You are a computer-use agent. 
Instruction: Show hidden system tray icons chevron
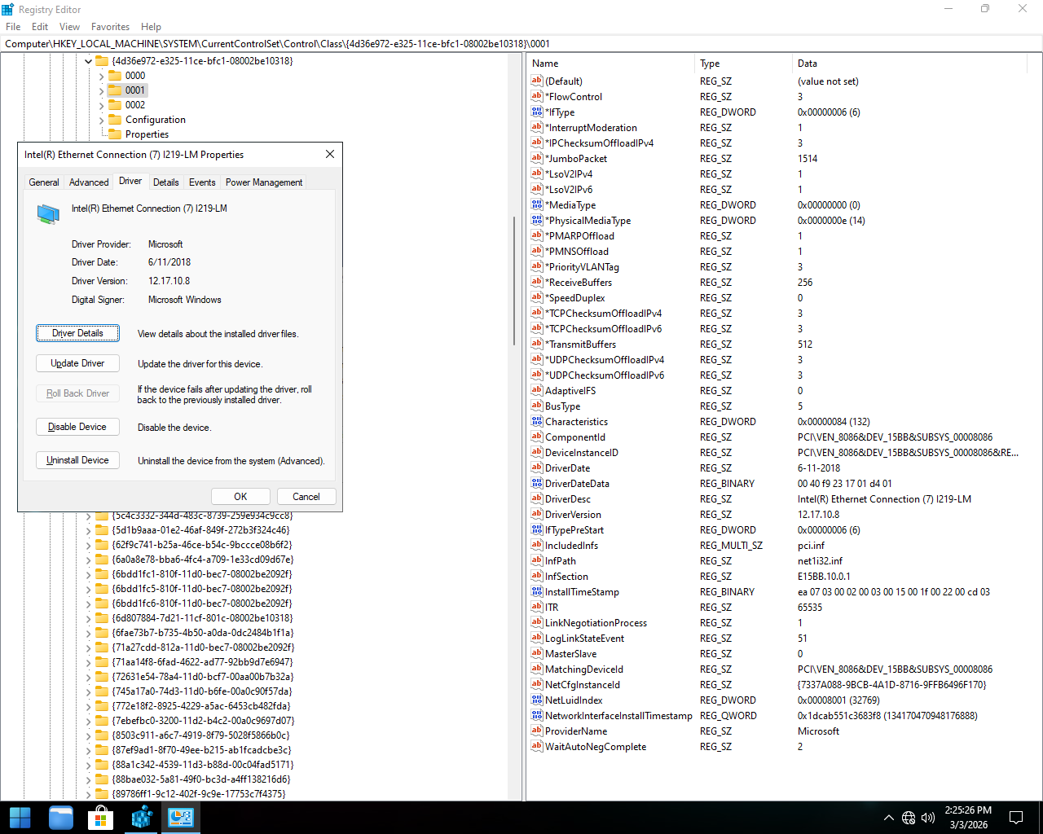pyautogui.click(x=888, y=818)
